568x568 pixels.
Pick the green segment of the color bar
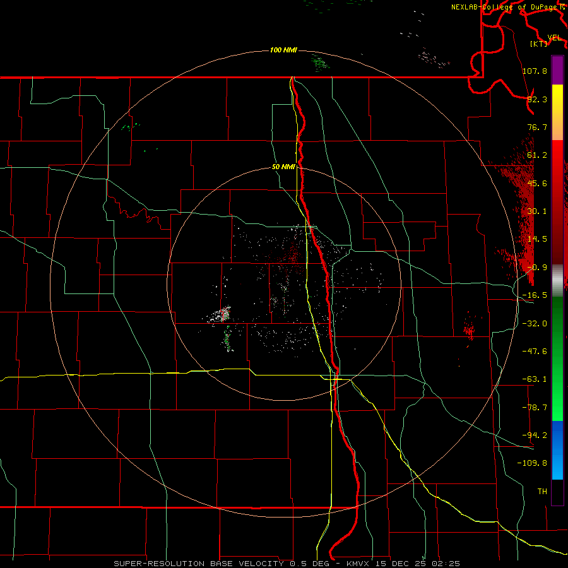click(557, 358)
